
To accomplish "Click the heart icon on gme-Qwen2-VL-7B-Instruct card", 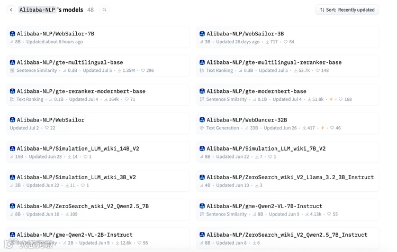I will [329, 214].
